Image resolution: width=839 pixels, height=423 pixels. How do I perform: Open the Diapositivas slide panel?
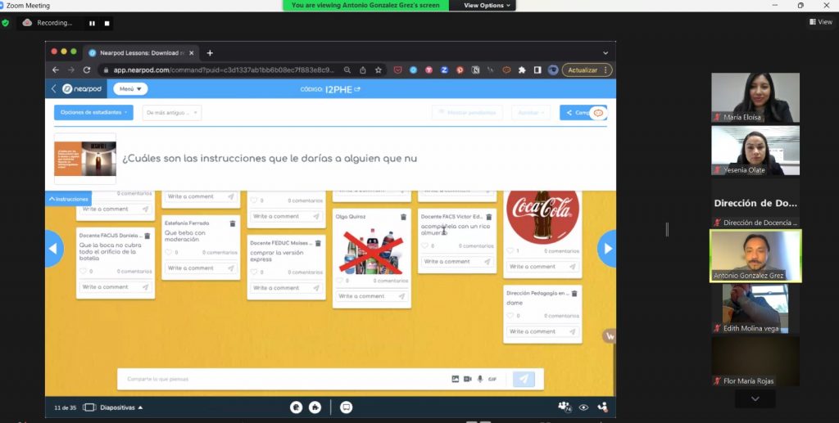[113, 407]
